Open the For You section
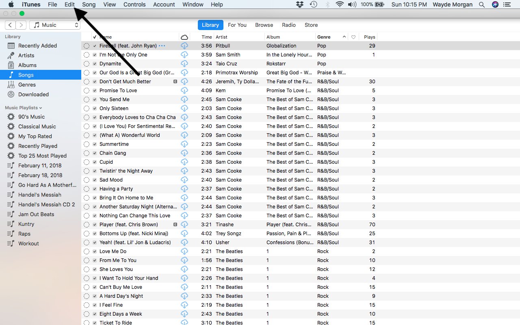This screenshot has width=520, height=325. coord(237,25)
